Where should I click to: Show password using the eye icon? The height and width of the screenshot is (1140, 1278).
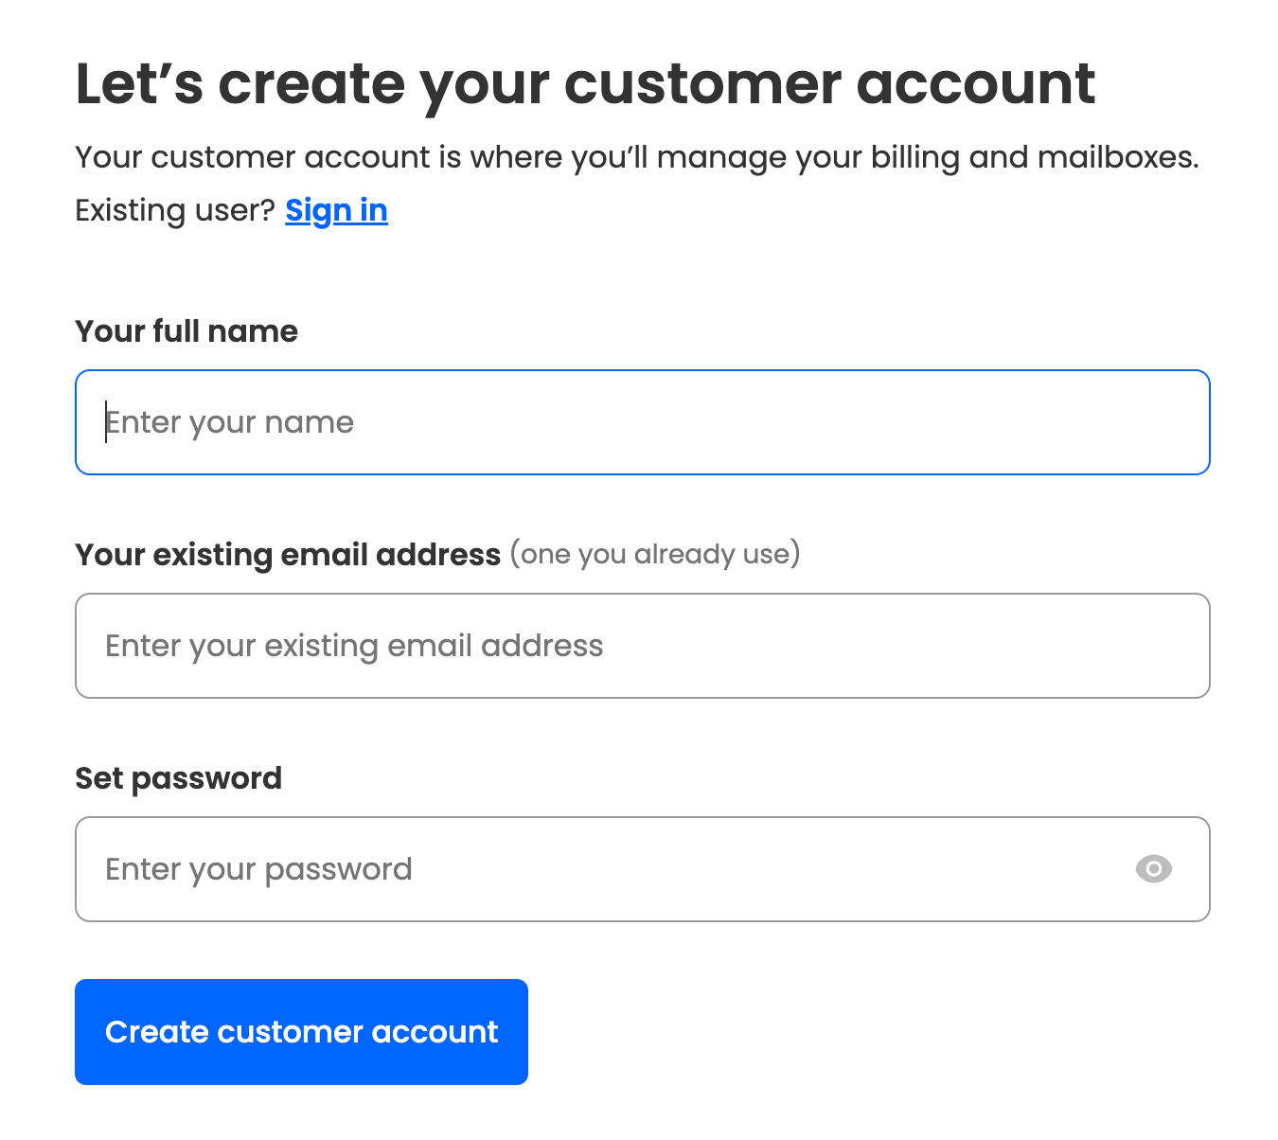(x=1153, y=868)
